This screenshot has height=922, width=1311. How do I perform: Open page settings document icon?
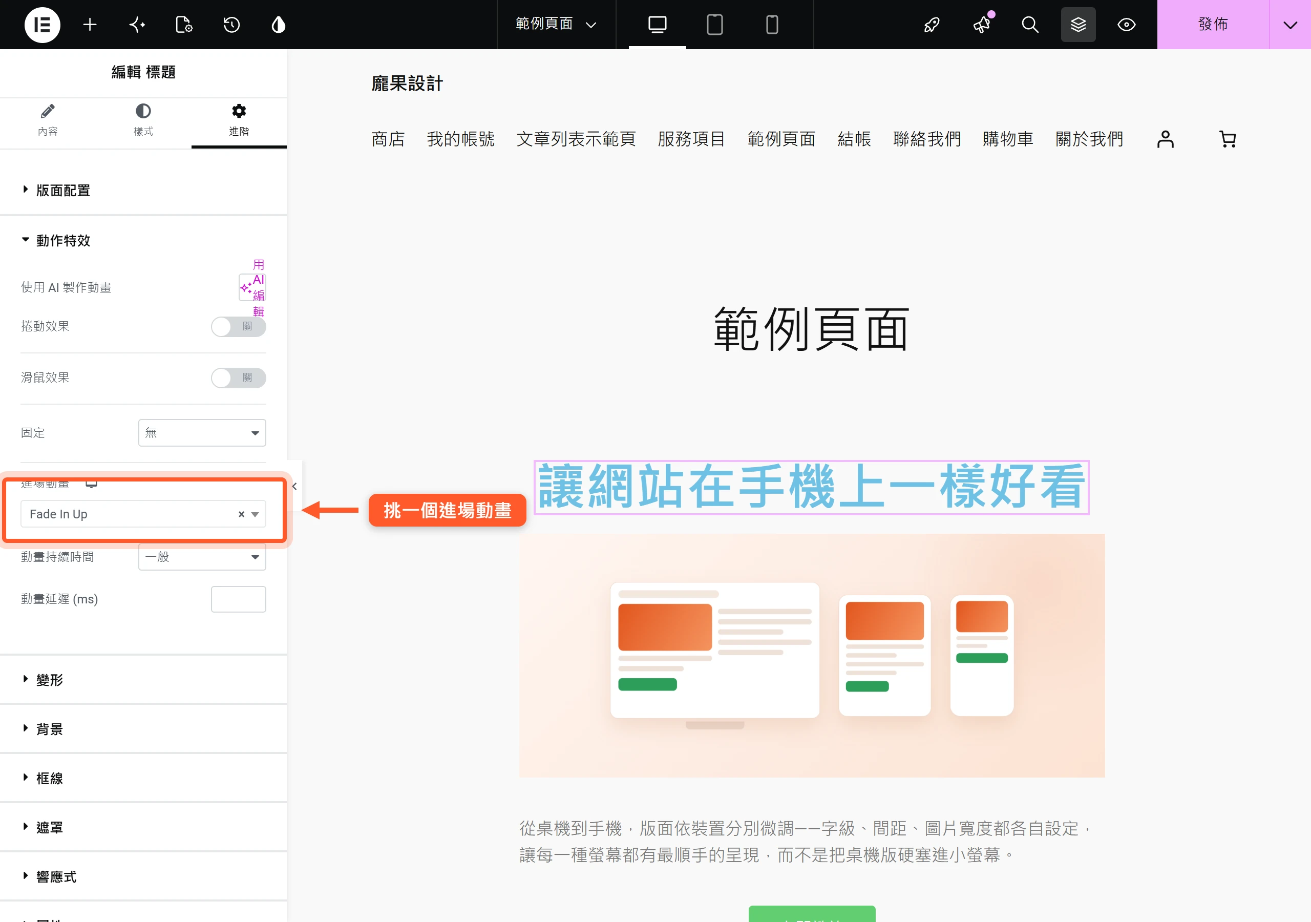pyautogui.click(x=184, y=25)
